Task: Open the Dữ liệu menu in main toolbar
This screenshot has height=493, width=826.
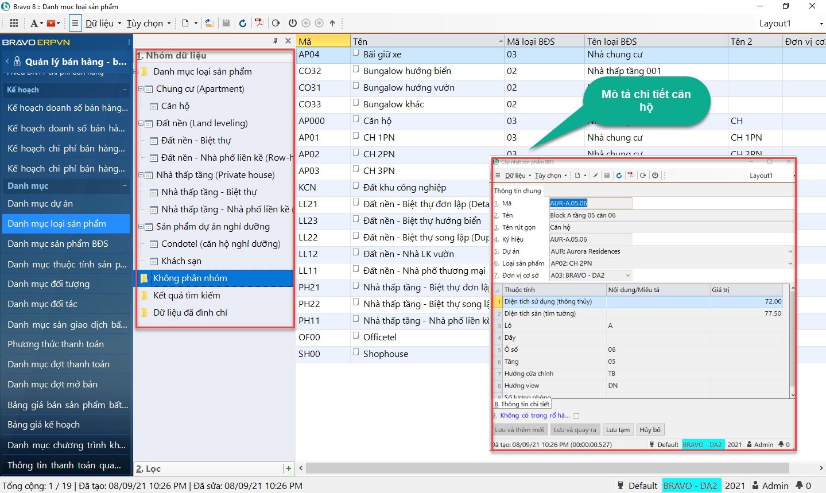Action: [x=103, y=23]
